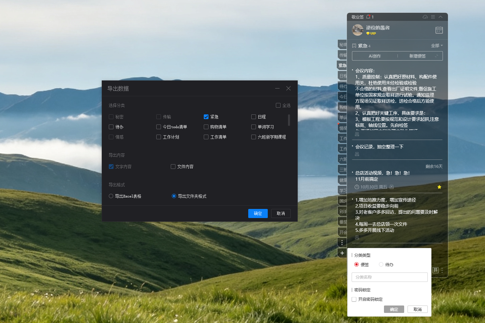Viewport: 485px width, 323px height.
Task: Uncheck the 紧急 category checkbox
Action: pos(206,117)
